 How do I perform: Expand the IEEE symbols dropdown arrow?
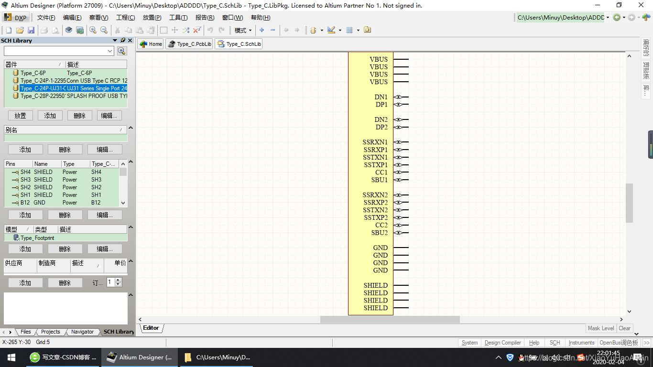point(322,30)
